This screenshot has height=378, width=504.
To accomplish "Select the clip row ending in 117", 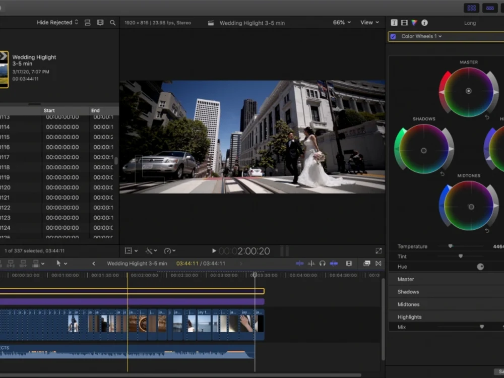I will coord(59,157).
